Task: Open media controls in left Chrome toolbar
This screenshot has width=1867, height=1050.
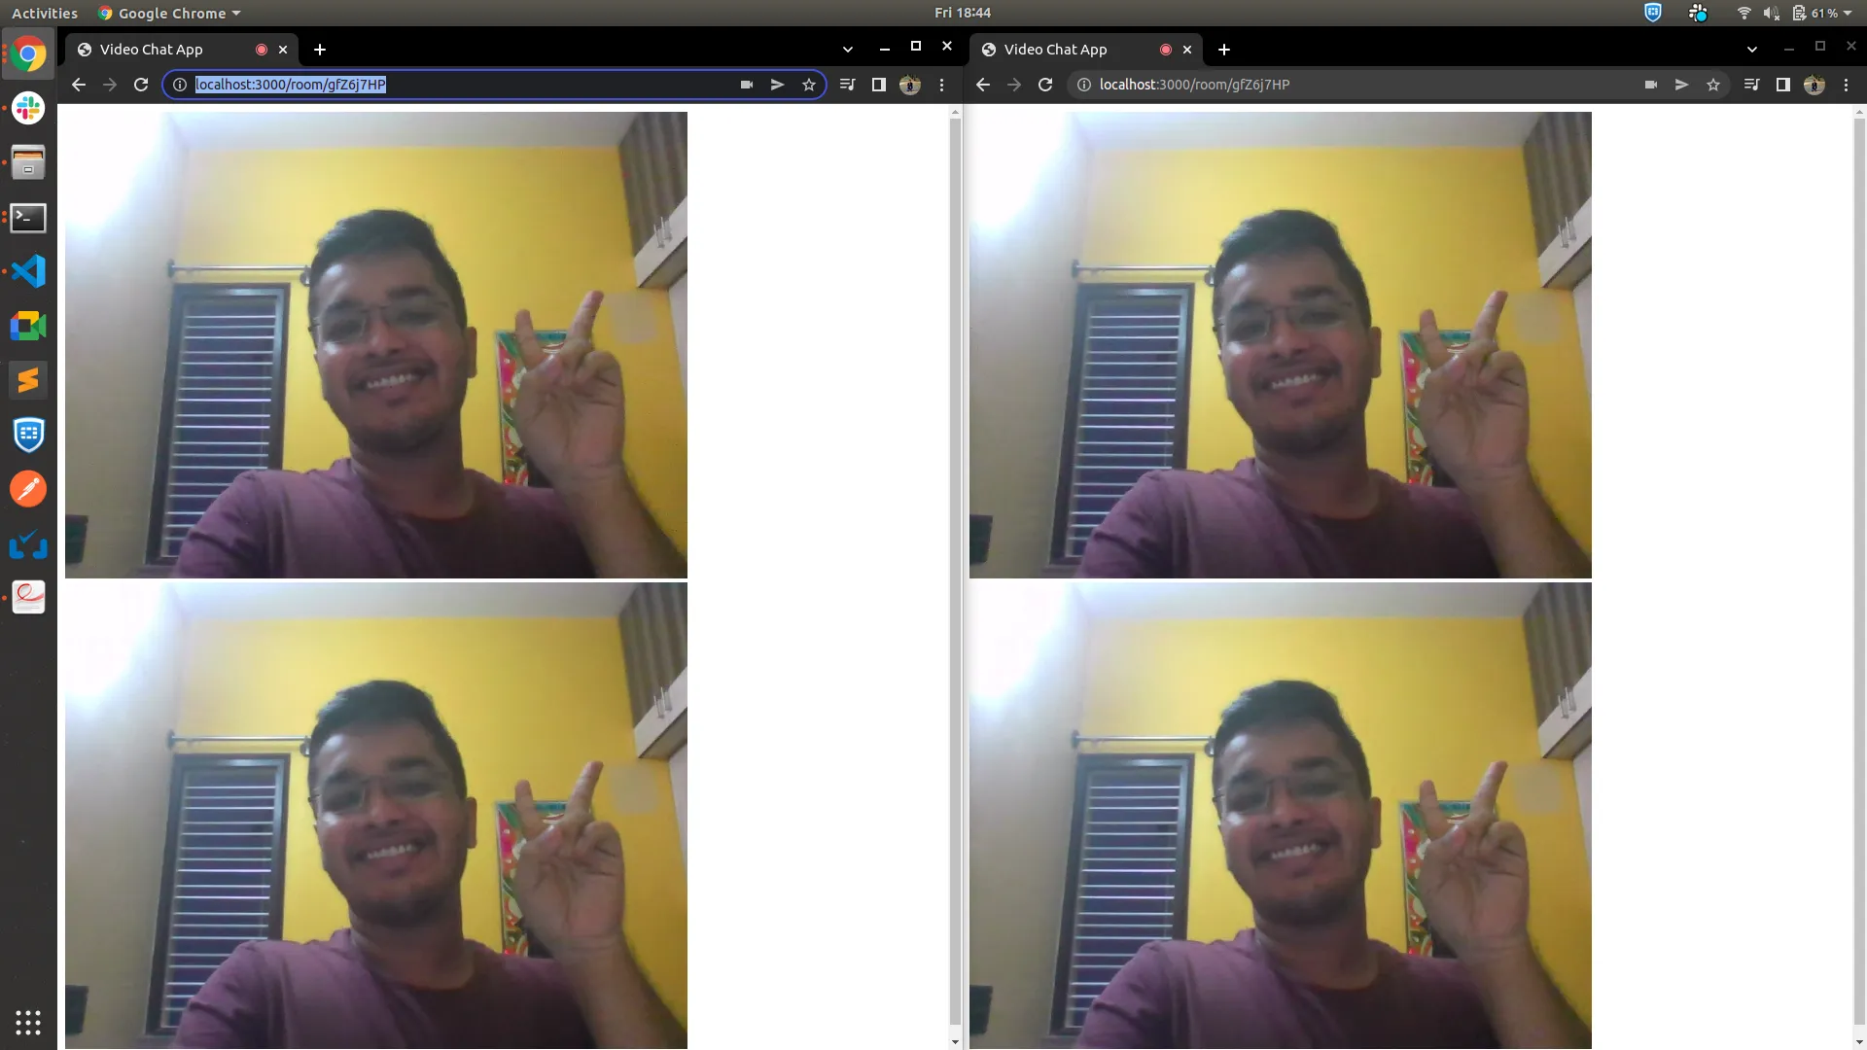Action: coord(848,85)
